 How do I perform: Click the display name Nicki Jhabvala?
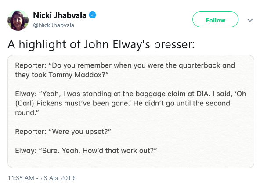click(x=60, y=15)
